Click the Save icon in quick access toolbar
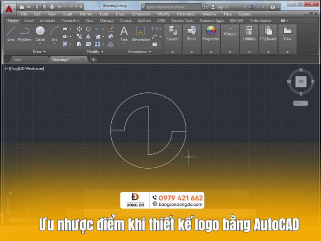Viewport: 321px width, 241px height. pyautogui.click(x=37, y=7)
